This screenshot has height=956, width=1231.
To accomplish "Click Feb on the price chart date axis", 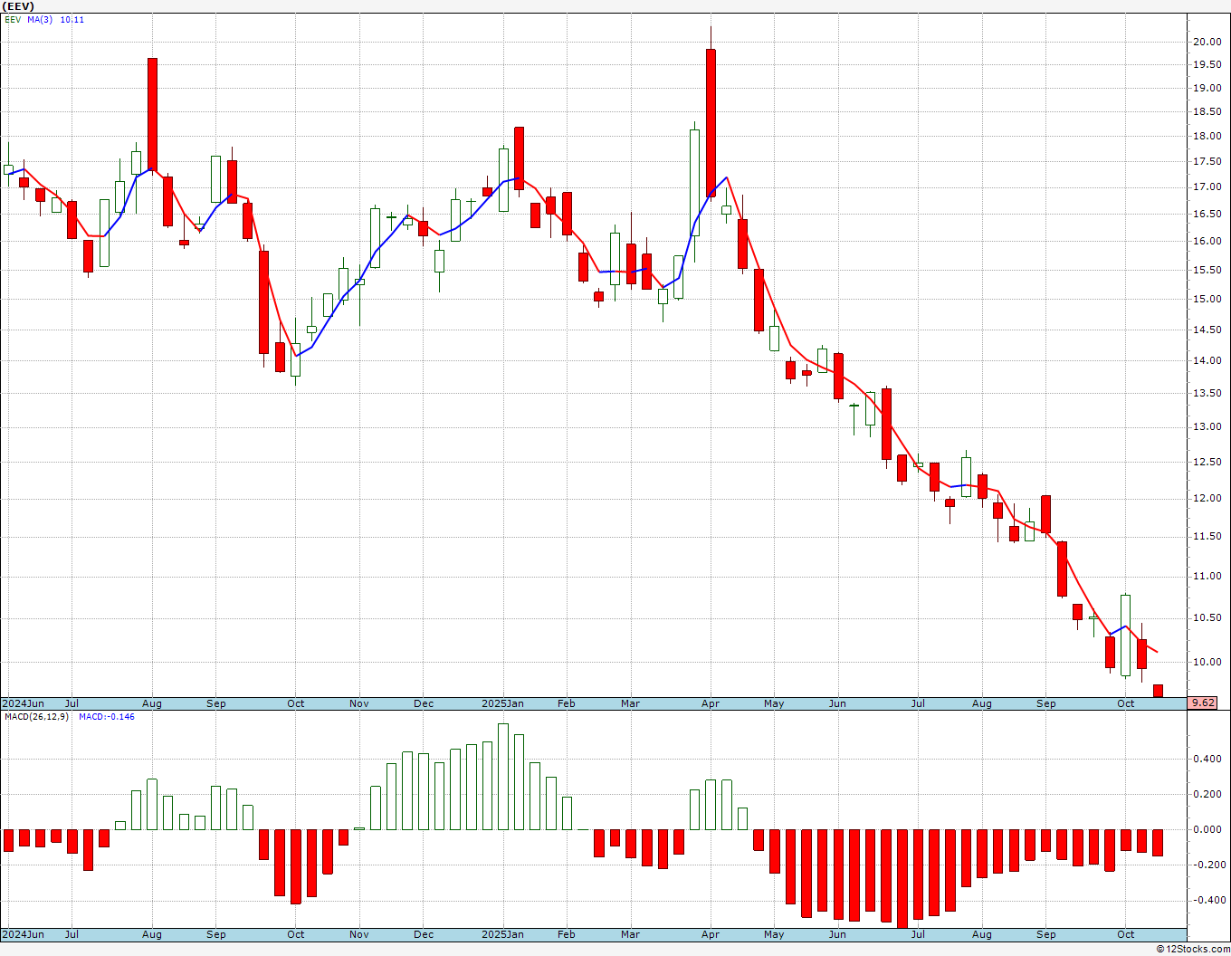I will pyautogui.click(x=567, y=703).
